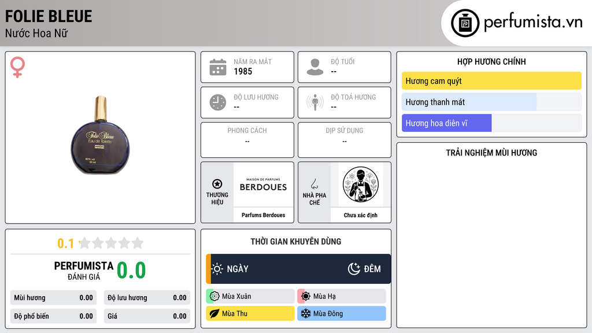Click the moon icon next to Đêm
This screenshot has height=333, width=592.
tap(354, 269)
